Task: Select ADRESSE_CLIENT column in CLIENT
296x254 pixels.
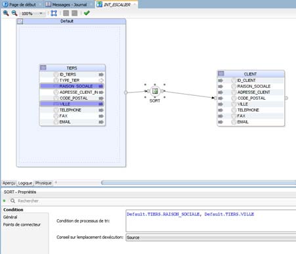Action: click(x=251, y=93)
